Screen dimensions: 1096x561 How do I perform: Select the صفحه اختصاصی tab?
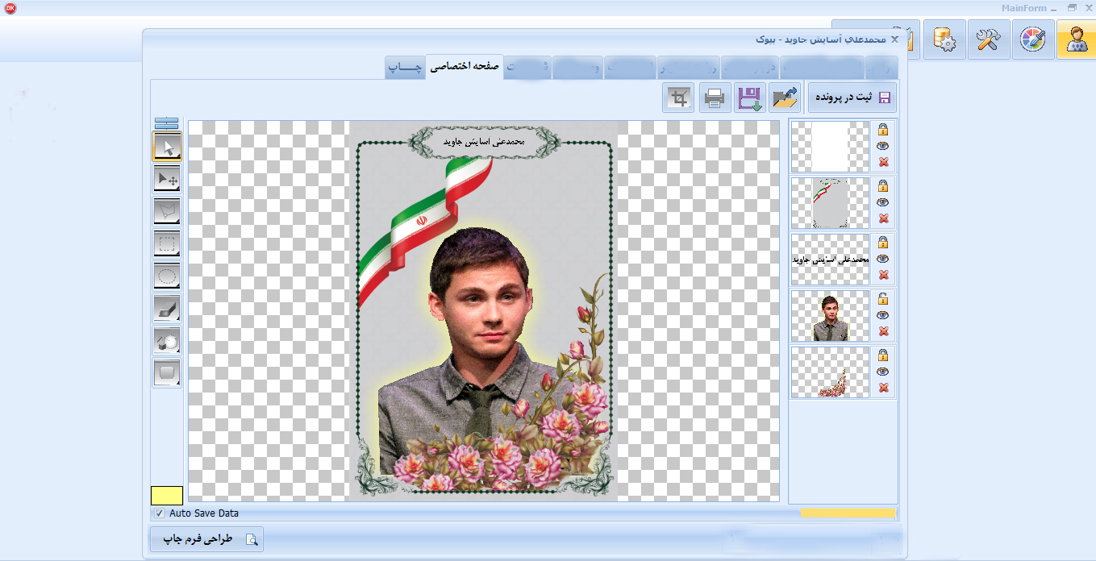[465, 67]
